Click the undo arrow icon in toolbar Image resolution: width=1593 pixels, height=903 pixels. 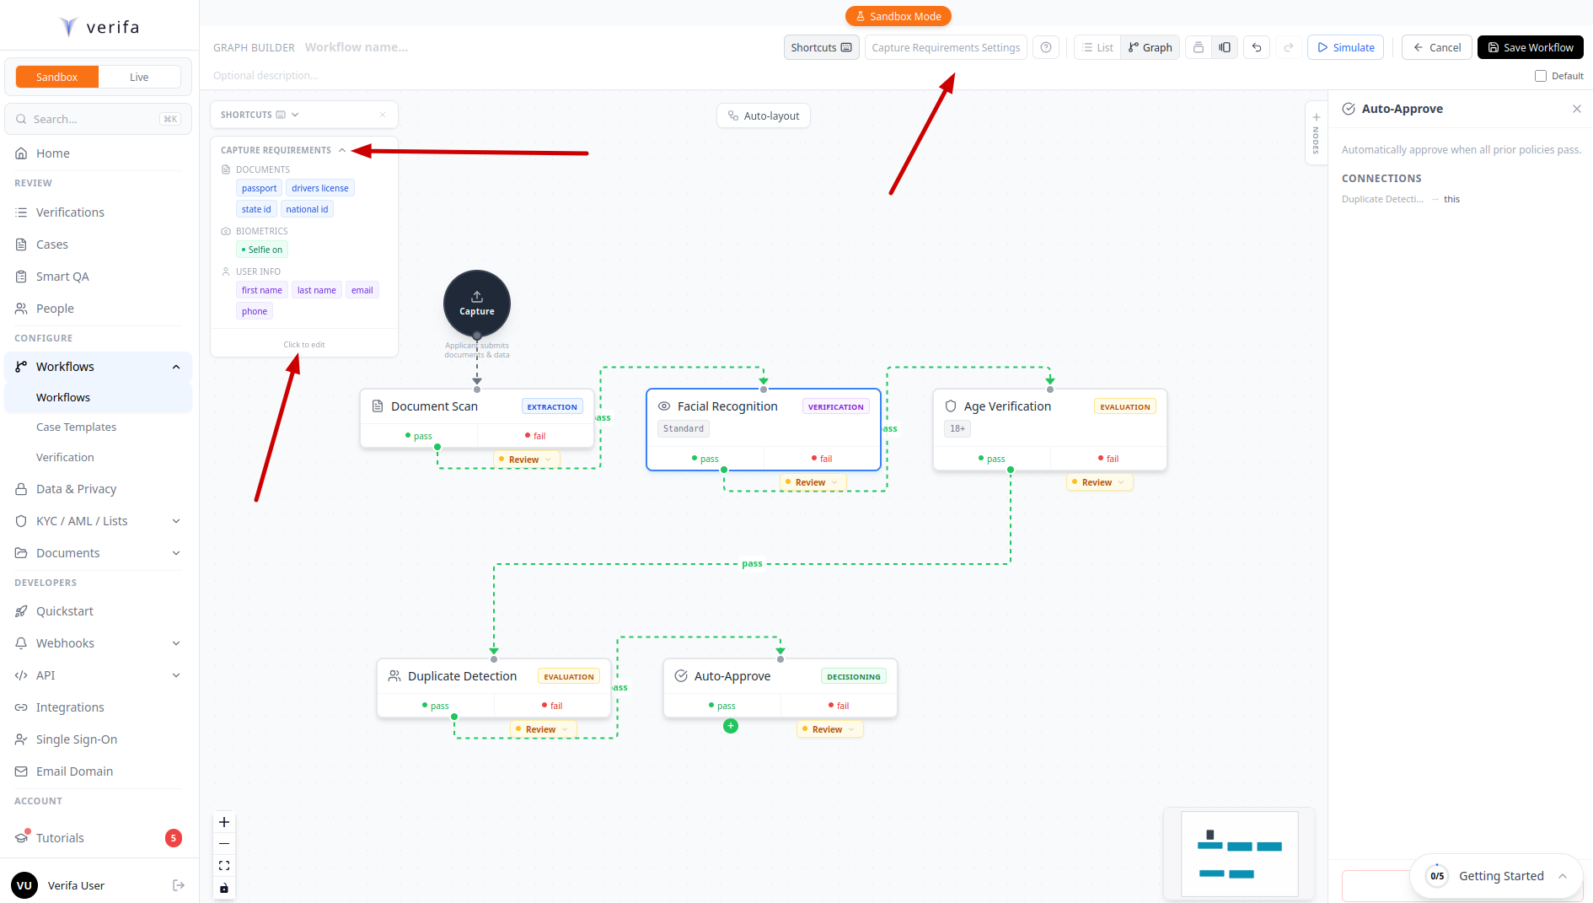coord(1257,47)
